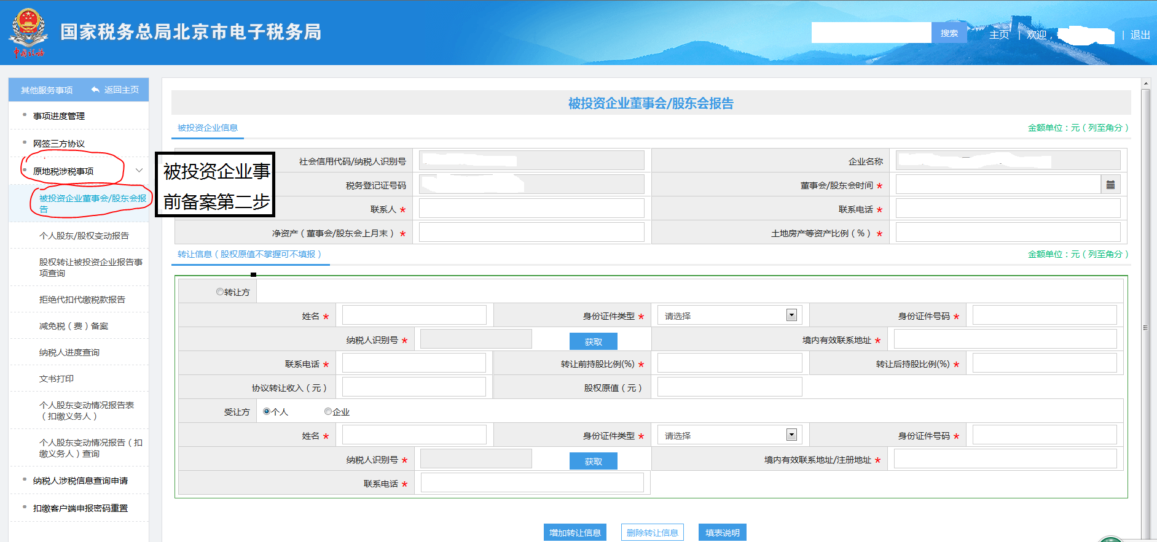This screenshot has width=1157, height=542.
Task: Select the 转让方 radio button
Action: click(x=220, y=292)
